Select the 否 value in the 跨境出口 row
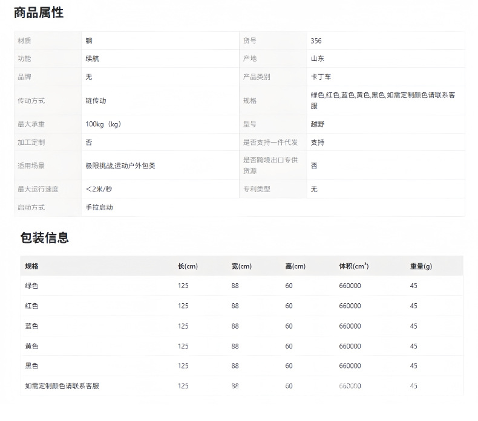Screen dimensions: 478x421 click(314, 166)
